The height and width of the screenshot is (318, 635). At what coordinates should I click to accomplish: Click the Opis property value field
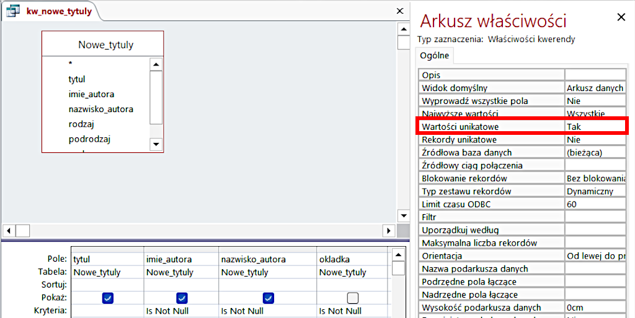(596, 75)
